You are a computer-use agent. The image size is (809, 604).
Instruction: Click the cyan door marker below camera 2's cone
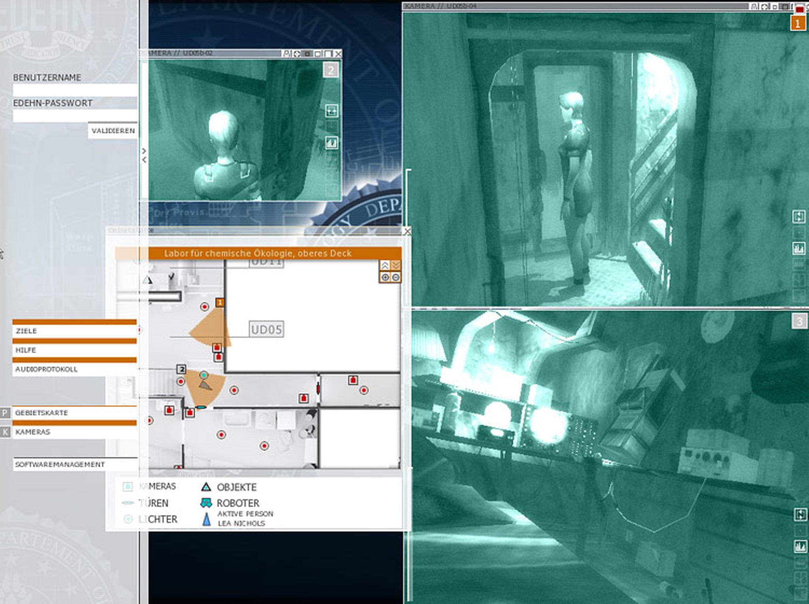coord(201,407)
